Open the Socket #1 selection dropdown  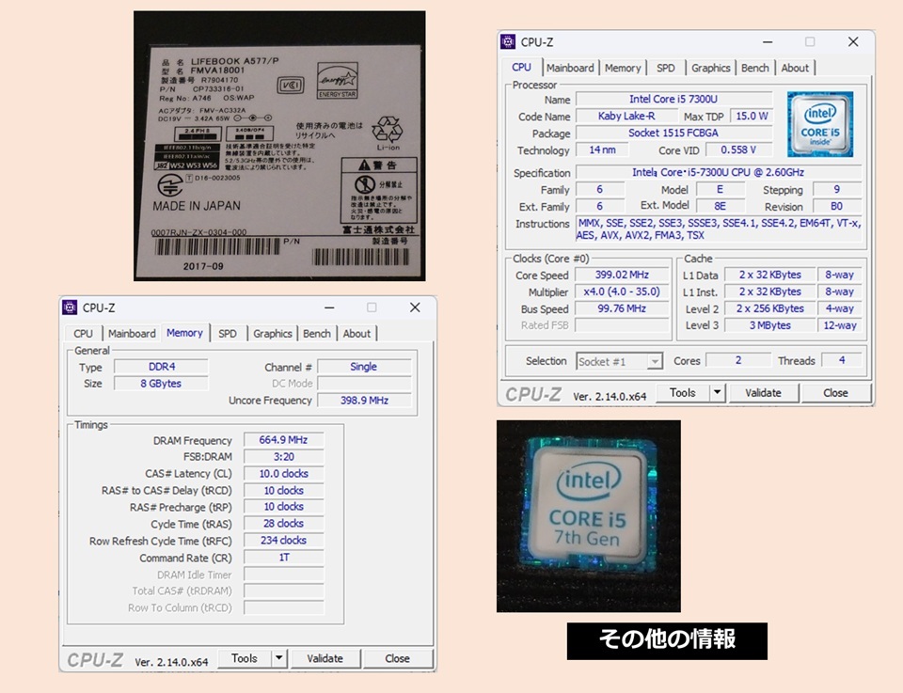pos(620,361)
